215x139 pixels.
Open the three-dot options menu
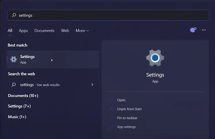pyautogui.click(x=204, y=30)
